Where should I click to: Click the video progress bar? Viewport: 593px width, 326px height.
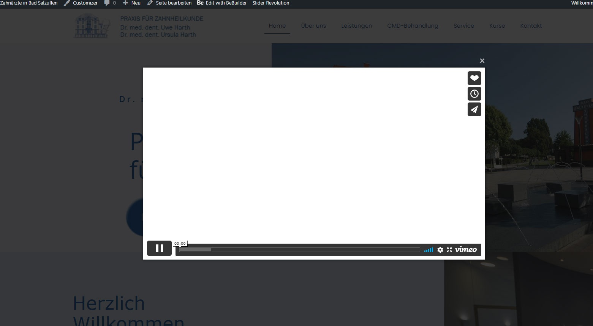pos(300,250)
